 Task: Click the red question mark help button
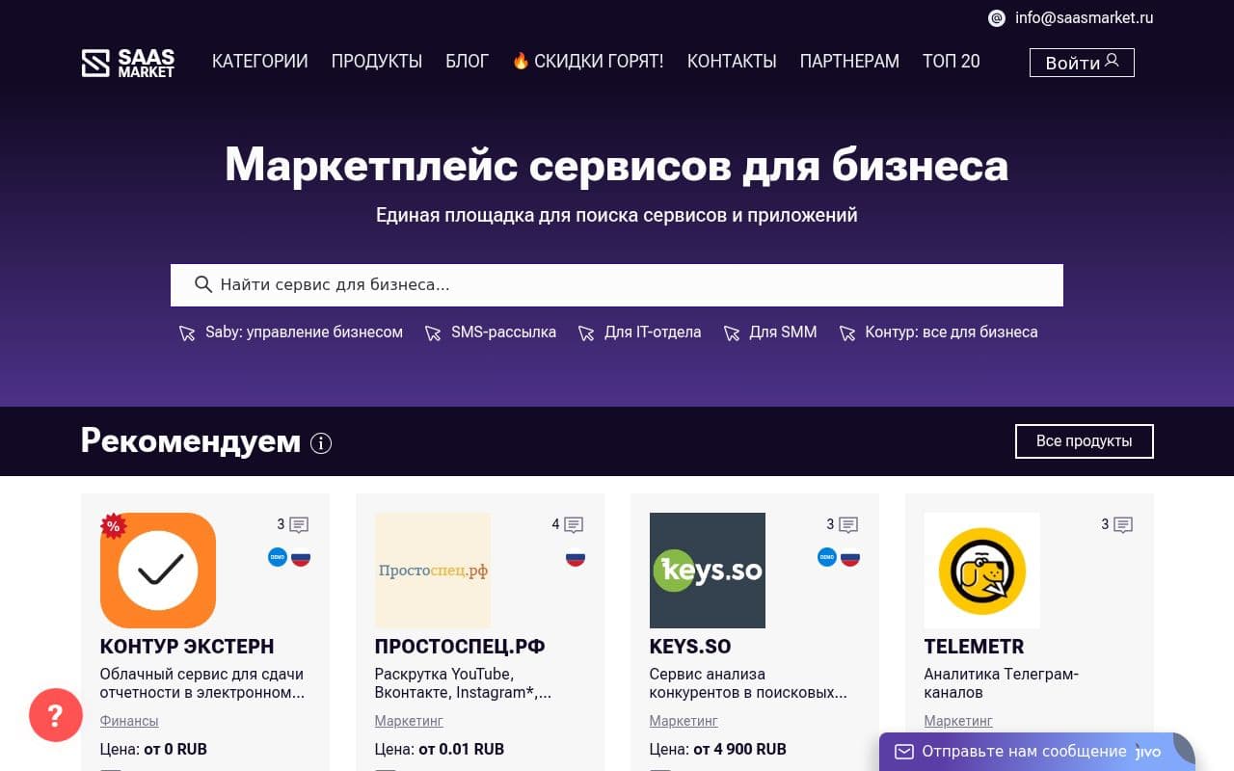55,715
